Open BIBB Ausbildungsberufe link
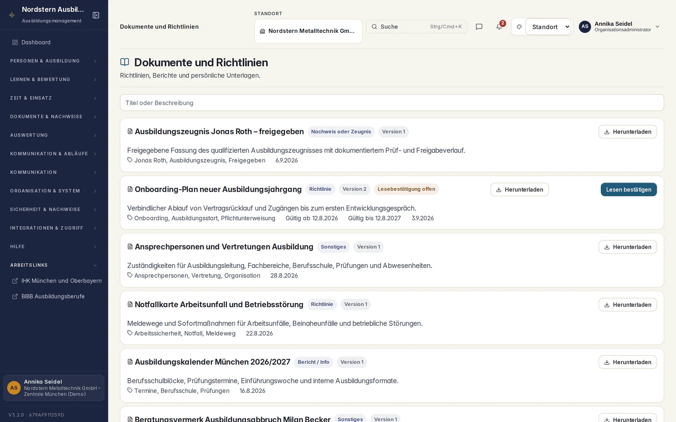Image resolution: width=676 pixels, height=422 pixels. click(x=54, y=297)
